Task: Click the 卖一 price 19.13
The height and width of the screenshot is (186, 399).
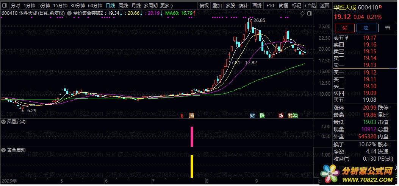Action: click(369, 65)
